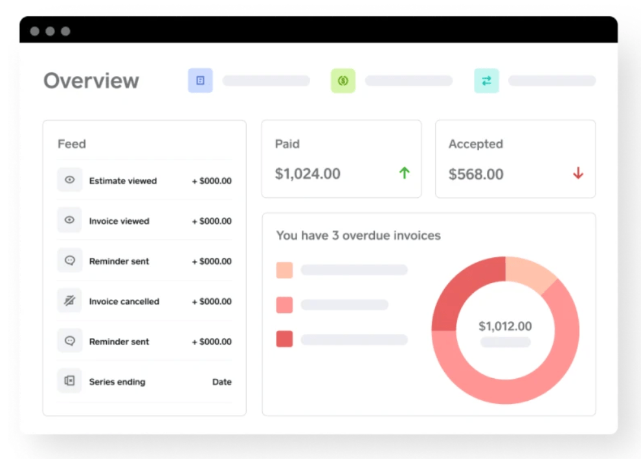The width and height of the screenshot is (641, 459).
Task: Click the speech bubble icon for Reminder sent
Action: pos(70,261)
